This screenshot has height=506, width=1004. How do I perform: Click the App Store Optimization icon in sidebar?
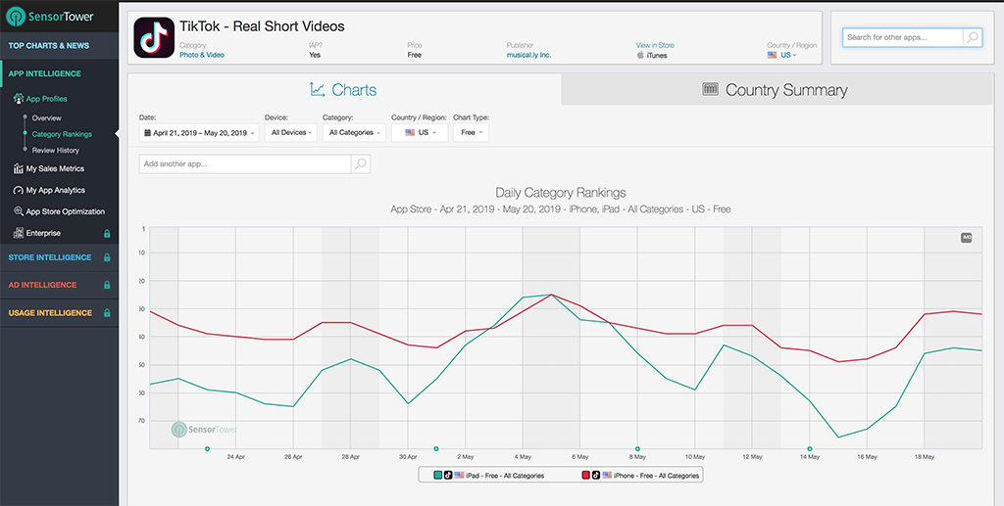(19, 211)
